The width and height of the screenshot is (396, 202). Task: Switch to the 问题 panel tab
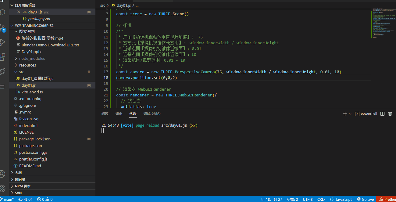click(105, 114)
